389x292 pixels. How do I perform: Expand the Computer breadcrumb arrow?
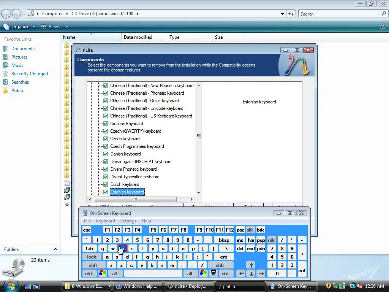[x=67, y=14]
